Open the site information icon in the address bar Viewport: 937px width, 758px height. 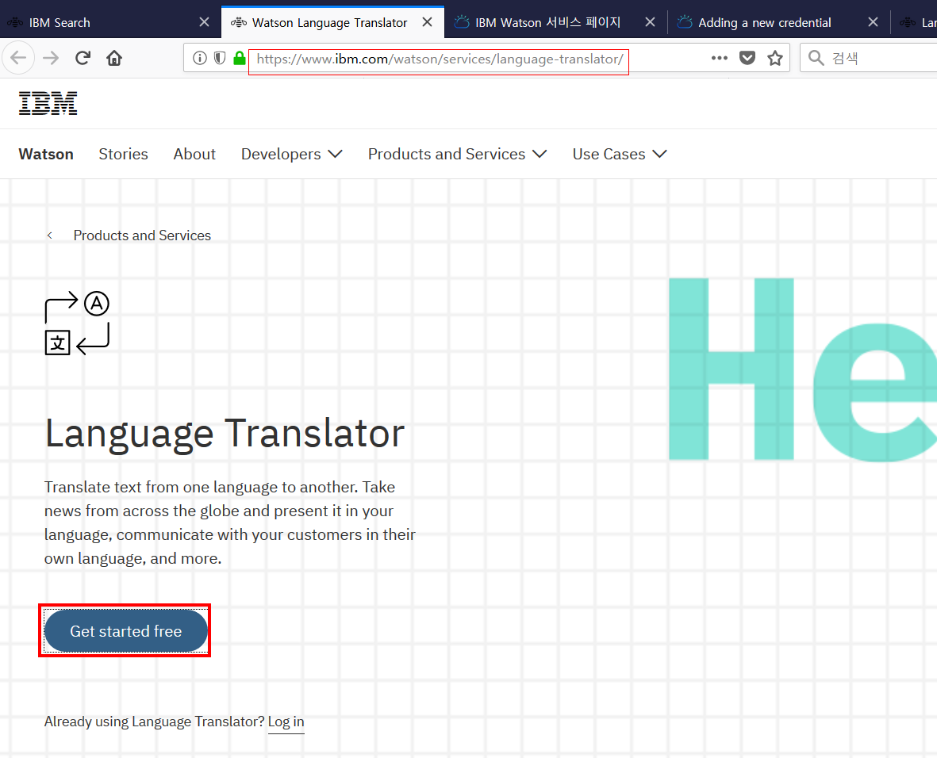coord(200,58)
